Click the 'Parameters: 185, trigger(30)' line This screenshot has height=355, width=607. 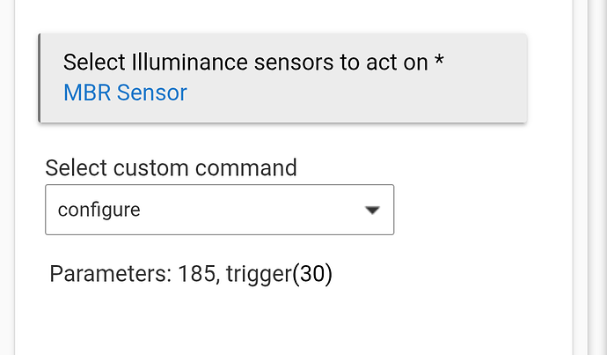pos(191,274)
